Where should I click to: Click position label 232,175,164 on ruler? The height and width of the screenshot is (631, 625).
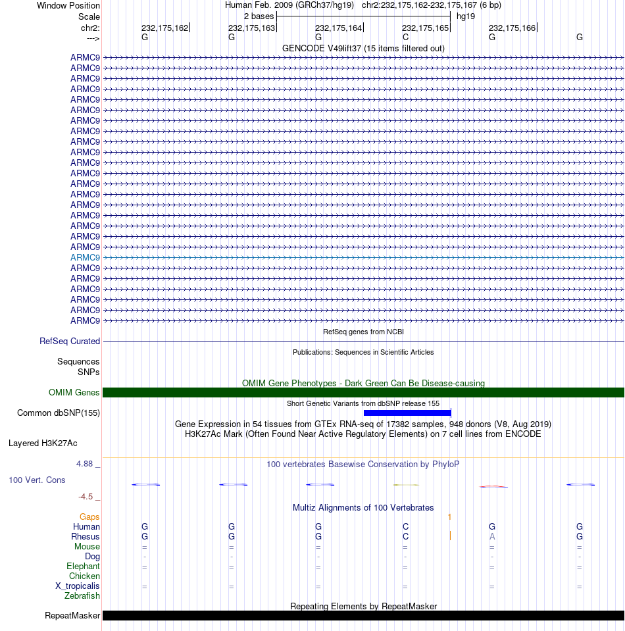(338, 28)
